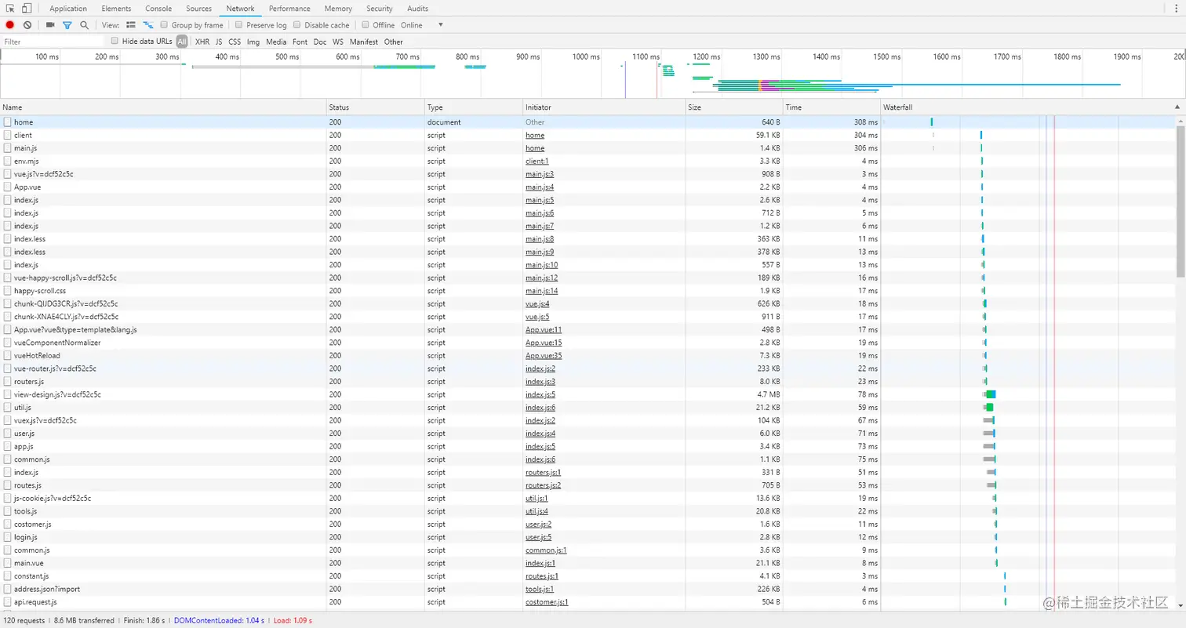Screen dimensions: 1186x628
Task: Toggle the filter funnel icon
Action: click(67, 25)
